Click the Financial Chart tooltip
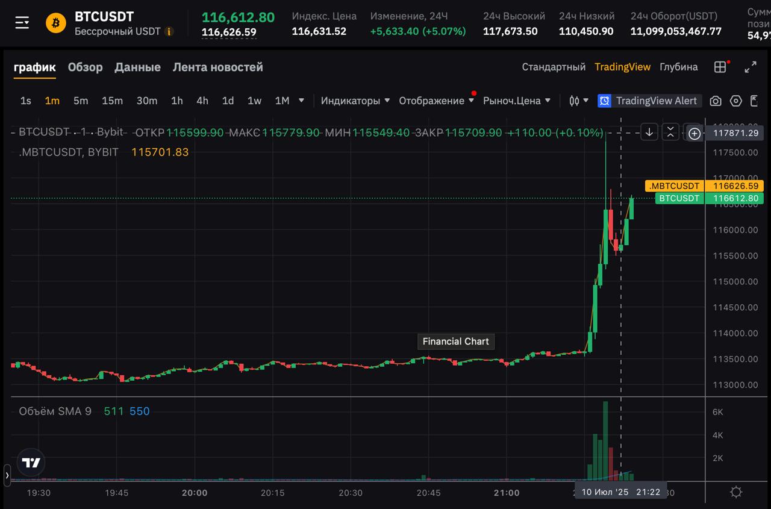 455,342
